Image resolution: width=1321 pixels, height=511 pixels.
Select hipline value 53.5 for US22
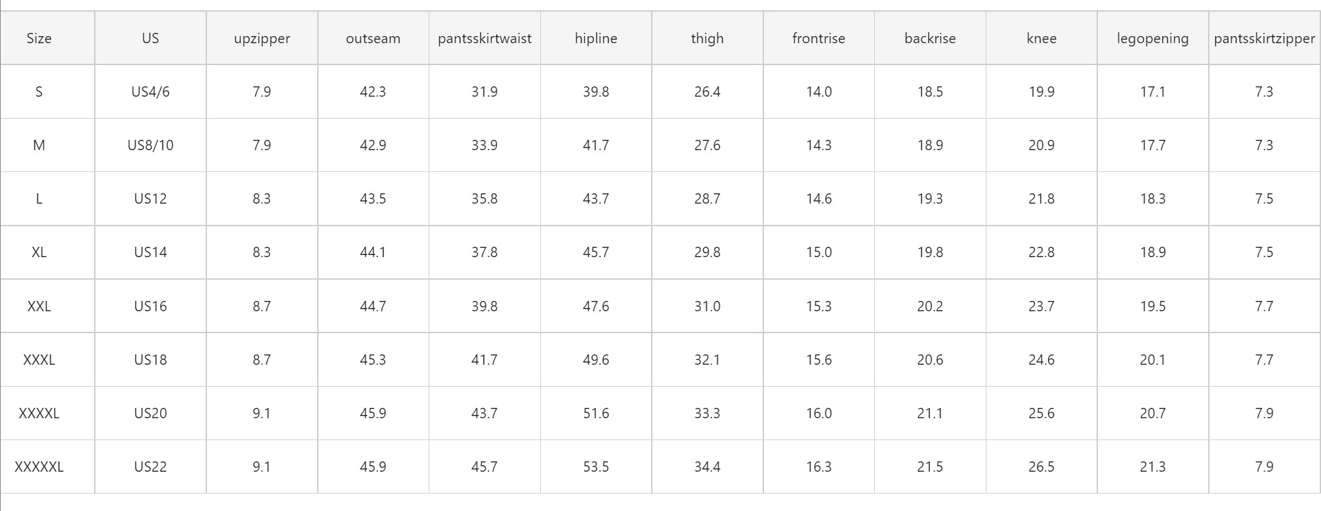(596, 467)
